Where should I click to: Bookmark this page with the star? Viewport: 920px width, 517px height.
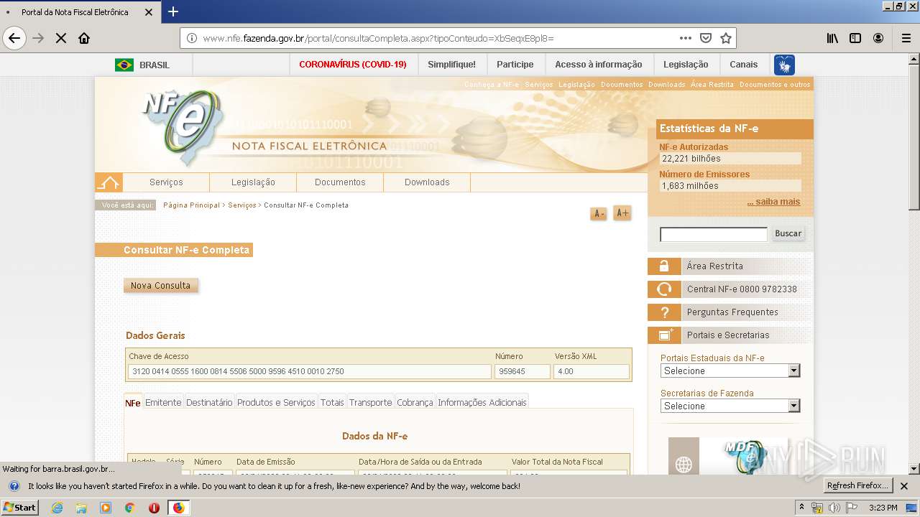[726, 38]
